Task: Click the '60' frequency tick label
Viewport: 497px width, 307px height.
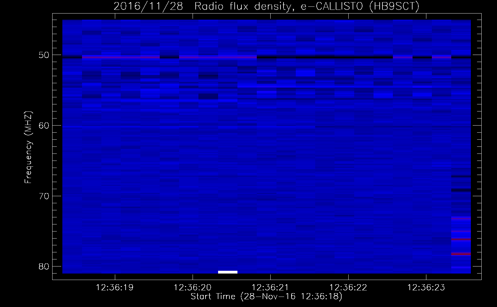Action: pyautogui.click(x=44, y=126)
